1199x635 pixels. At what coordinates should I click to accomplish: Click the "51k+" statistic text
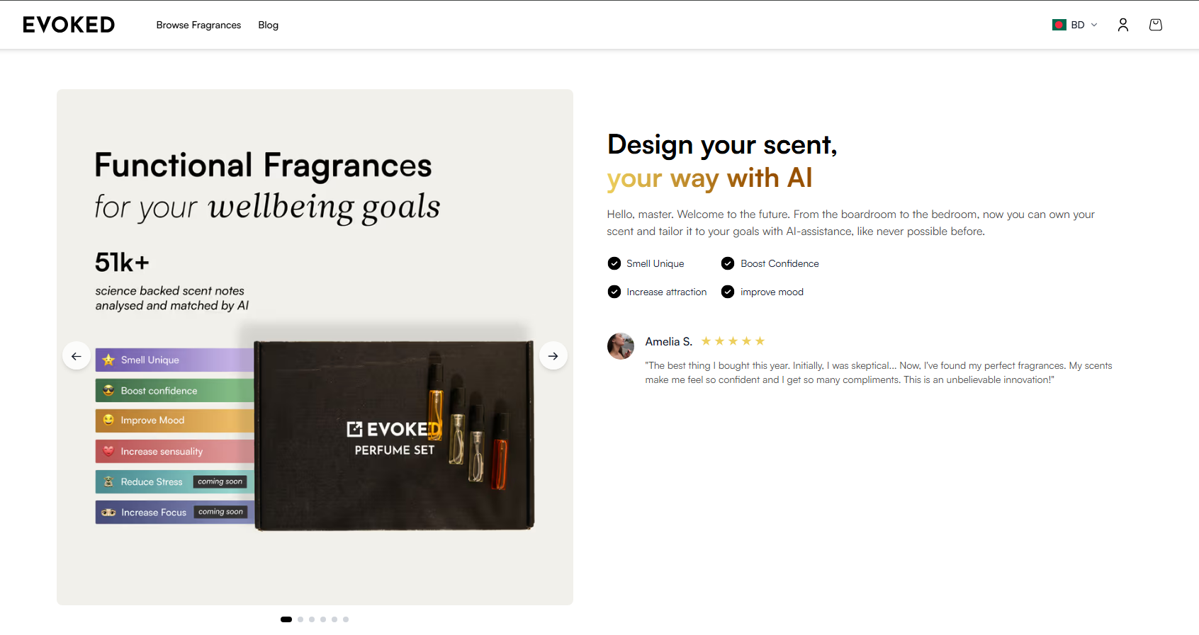(x=122, y=263)
